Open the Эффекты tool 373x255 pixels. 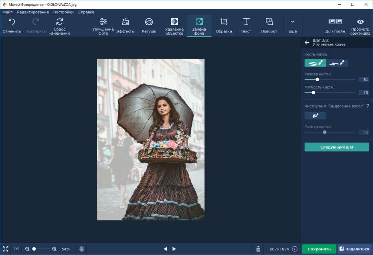point(125,22)
